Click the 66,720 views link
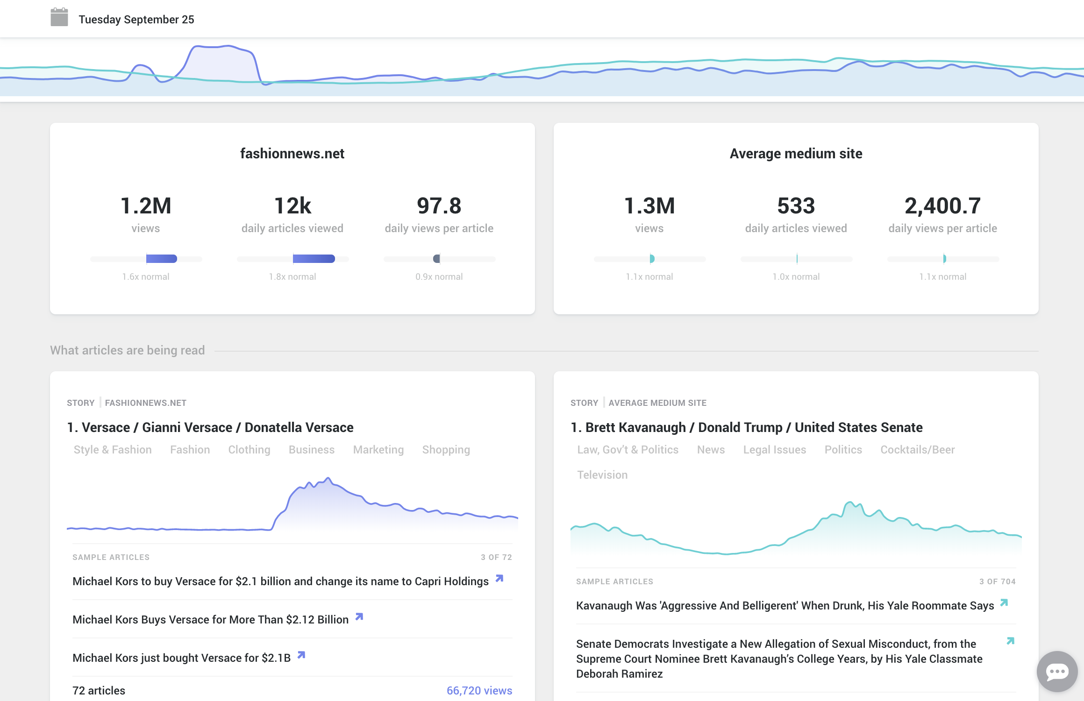This screenshot has width=1084, height=701. click(479, 690)
